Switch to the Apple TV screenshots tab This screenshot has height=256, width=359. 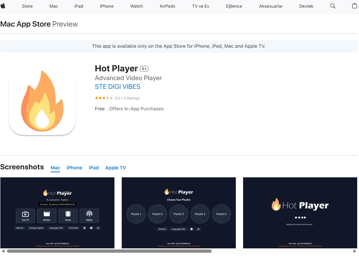pyautogui.click(x=116, y=168)
